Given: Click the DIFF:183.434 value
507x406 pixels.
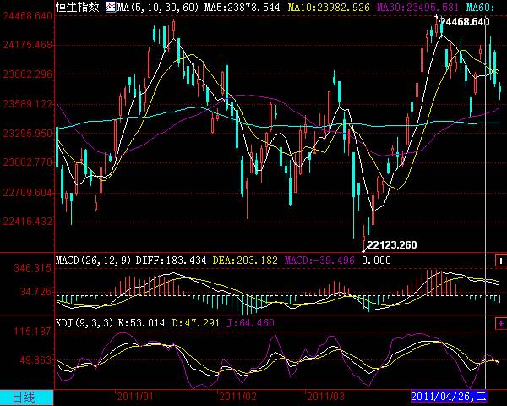Looking at the screenshot, I should click(x=171, y=261).
